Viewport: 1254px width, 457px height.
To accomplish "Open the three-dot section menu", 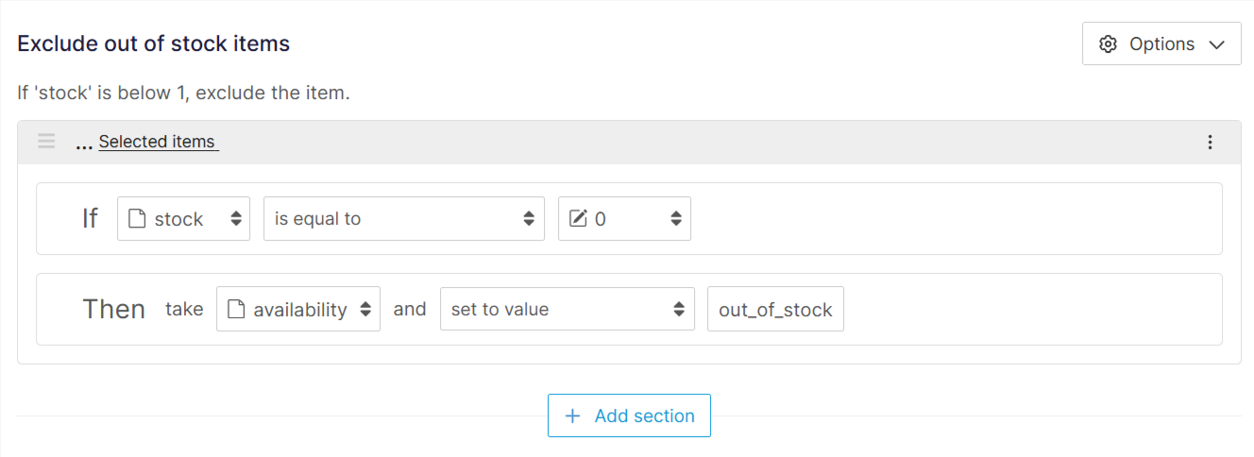I will [1210, 143].
